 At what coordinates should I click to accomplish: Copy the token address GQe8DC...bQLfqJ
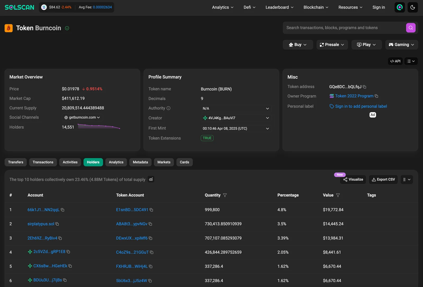pos(365,87)
